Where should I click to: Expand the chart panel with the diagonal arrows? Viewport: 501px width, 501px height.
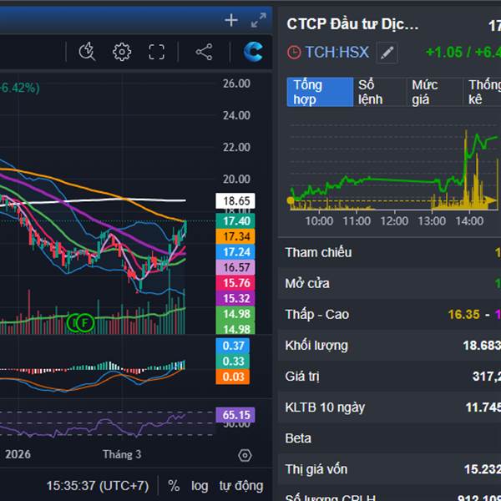(259, 20)
